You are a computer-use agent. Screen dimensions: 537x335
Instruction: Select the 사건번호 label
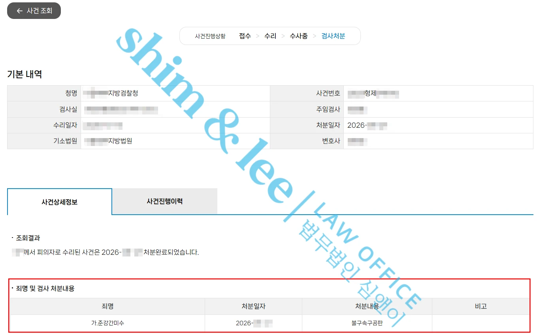point(328,94)
